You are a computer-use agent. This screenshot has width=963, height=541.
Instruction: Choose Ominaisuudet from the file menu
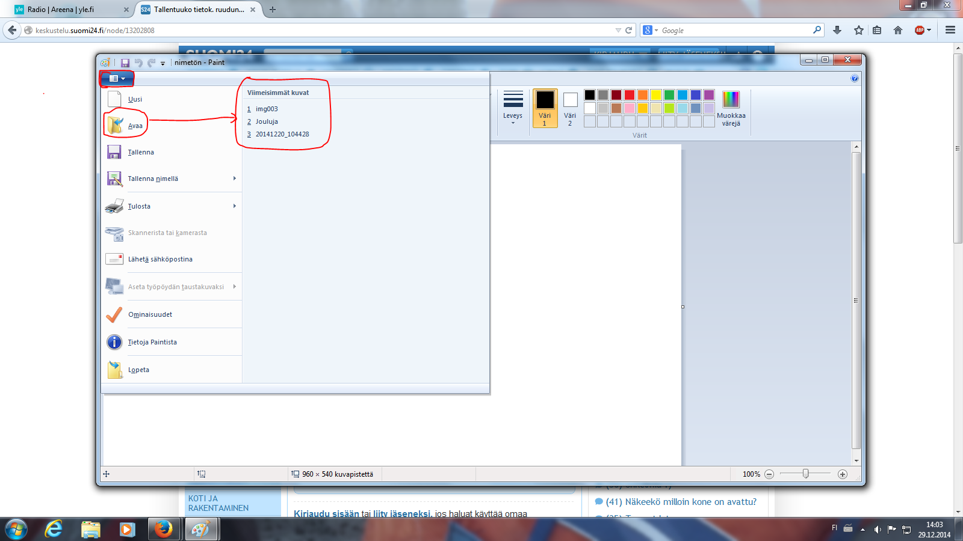pyautogui.click(x=150, y=314)
